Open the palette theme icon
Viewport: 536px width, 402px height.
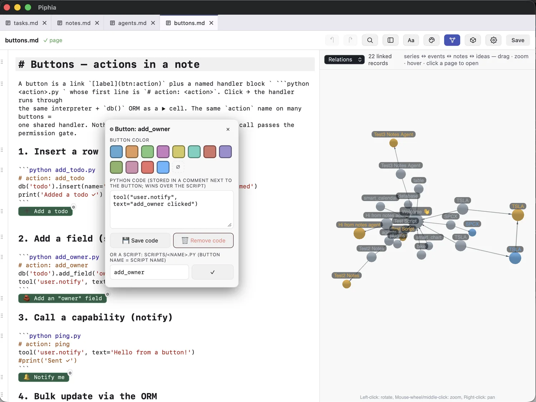(x=432, y=40)
